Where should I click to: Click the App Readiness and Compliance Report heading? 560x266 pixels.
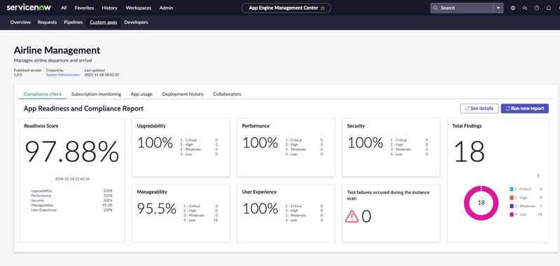[x=83, y=108]
